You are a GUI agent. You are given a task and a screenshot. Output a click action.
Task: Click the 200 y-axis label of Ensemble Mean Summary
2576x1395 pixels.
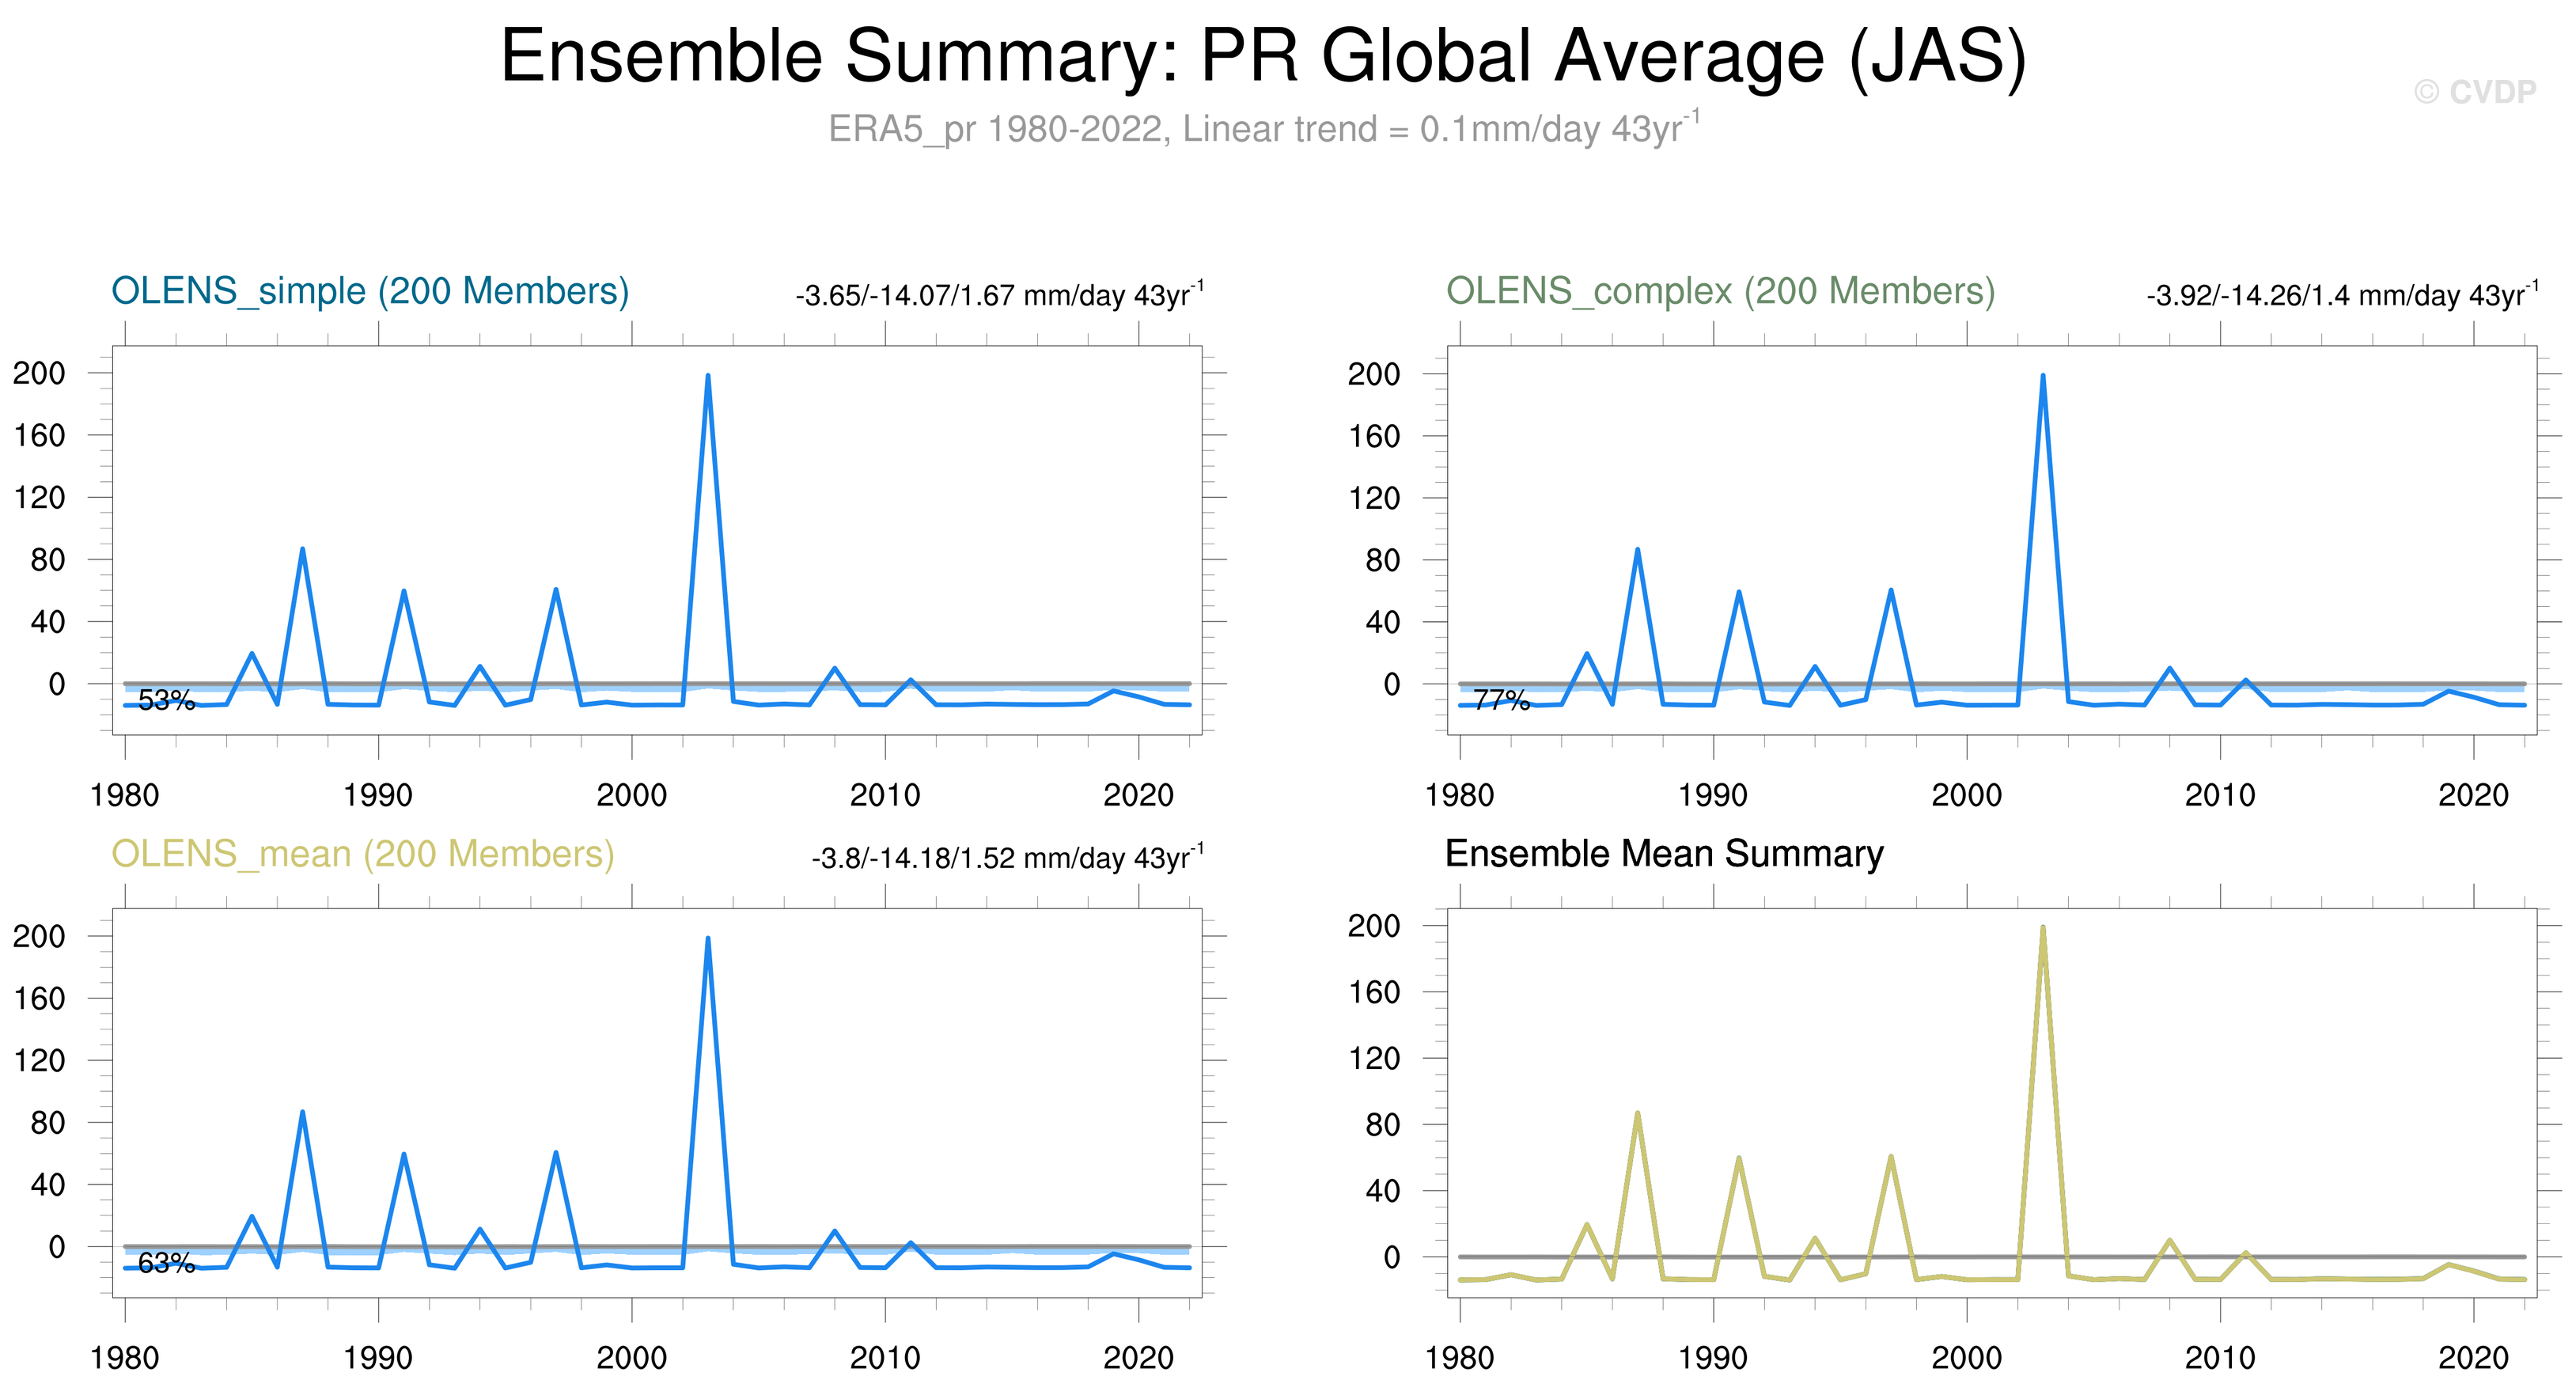(x=1373, y=926)
